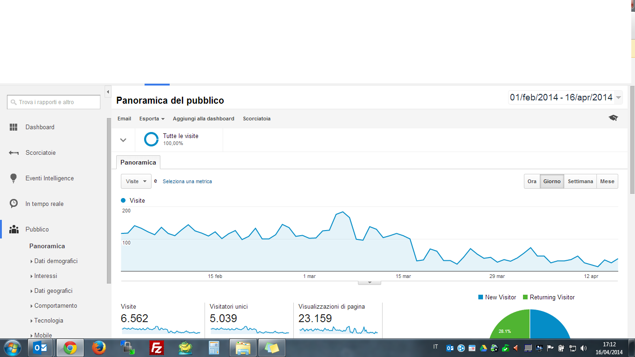
Task: Click the In tempo reale clock icon
Action: [13, 204]
